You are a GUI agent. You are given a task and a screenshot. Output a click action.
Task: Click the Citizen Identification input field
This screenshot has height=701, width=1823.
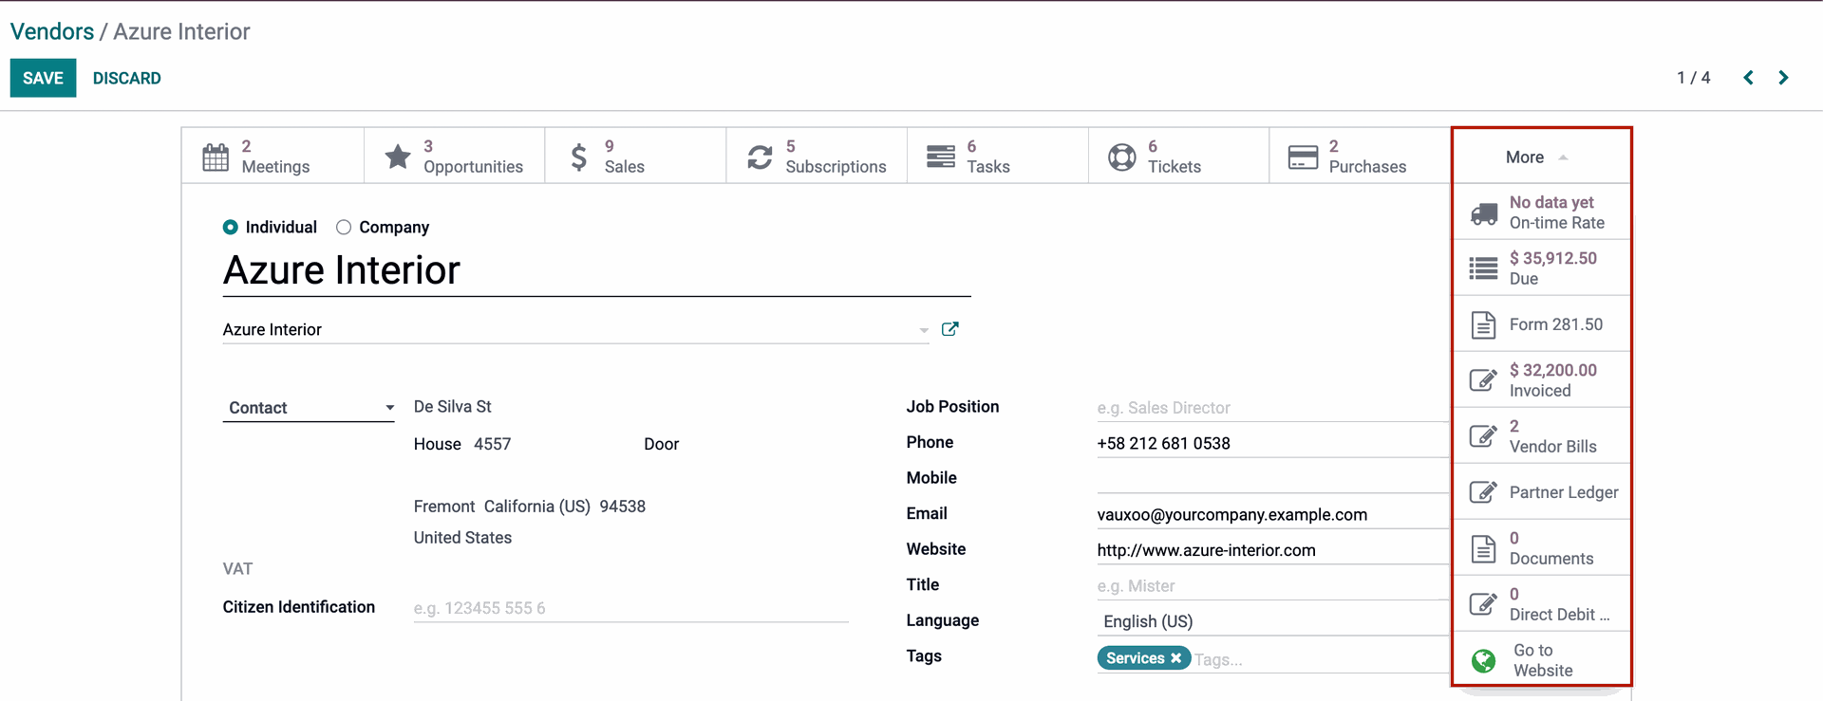click(x=630, y=608)
